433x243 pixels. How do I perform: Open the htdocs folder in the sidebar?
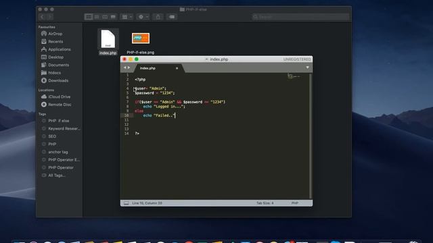tap(54, 73)
